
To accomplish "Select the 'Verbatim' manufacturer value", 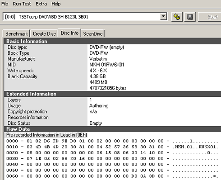I will [98, 59].
